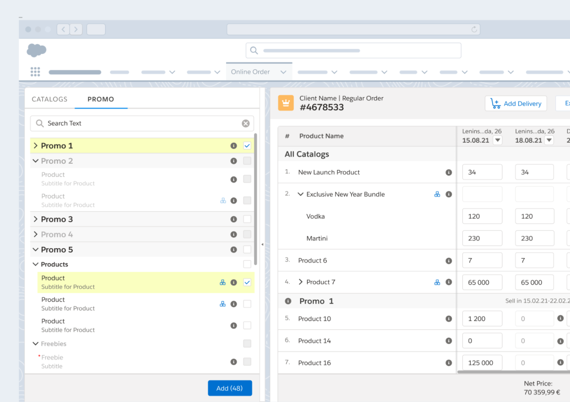Collapse the Exclusive New Year Bundle row
The width and height of the screenshot is (570, 402).
tap(301, 194)
